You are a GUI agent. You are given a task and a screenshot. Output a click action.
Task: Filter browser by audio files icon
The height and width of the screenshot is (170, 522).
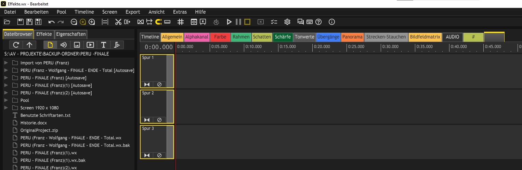(x=64, y=45)
